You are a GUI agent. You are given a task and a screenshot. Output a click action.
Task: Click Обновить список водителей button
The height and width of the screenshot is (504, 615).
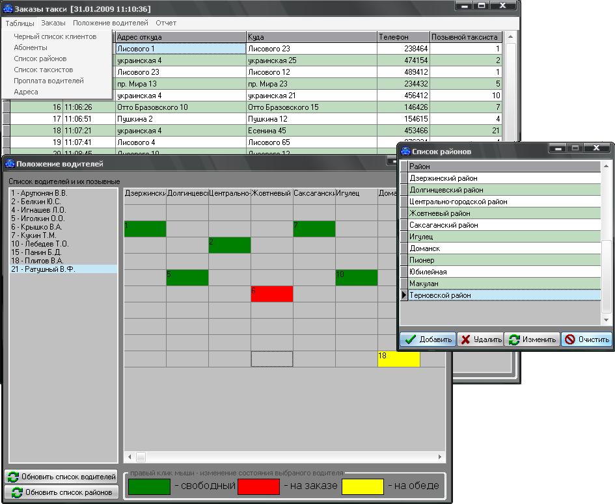coord(61,477)
